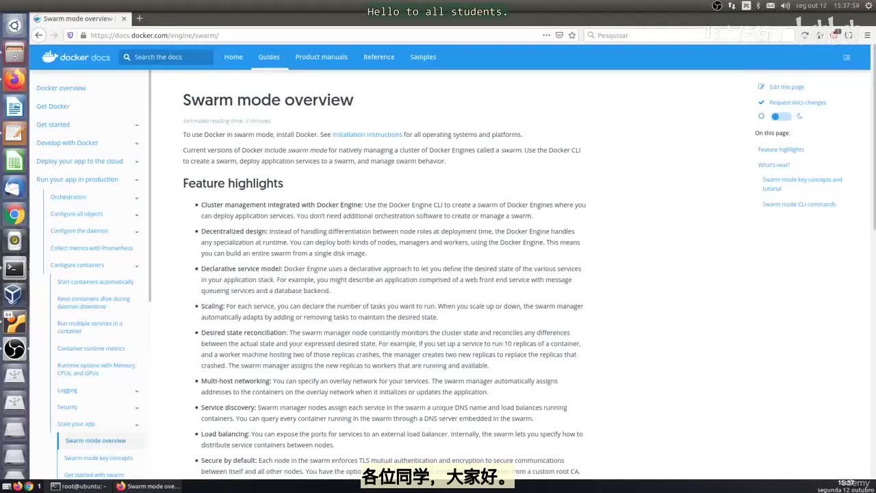Launch VirtualBox from the dock

(x=14, y=294)
